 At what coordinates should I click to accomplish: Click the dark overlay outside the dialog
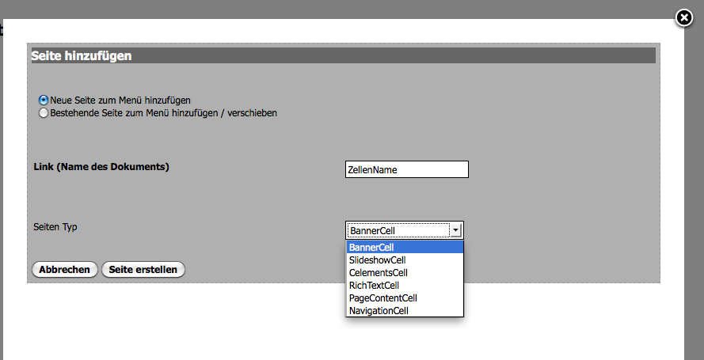(x=694, y=198)
